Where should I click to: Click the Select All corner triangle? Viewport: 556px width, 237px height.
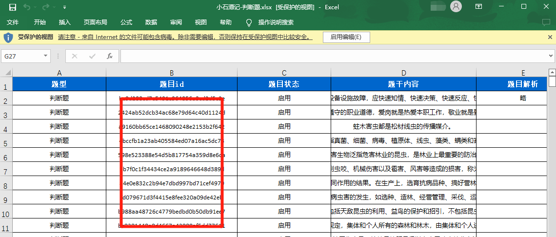[x=7, y=73]
